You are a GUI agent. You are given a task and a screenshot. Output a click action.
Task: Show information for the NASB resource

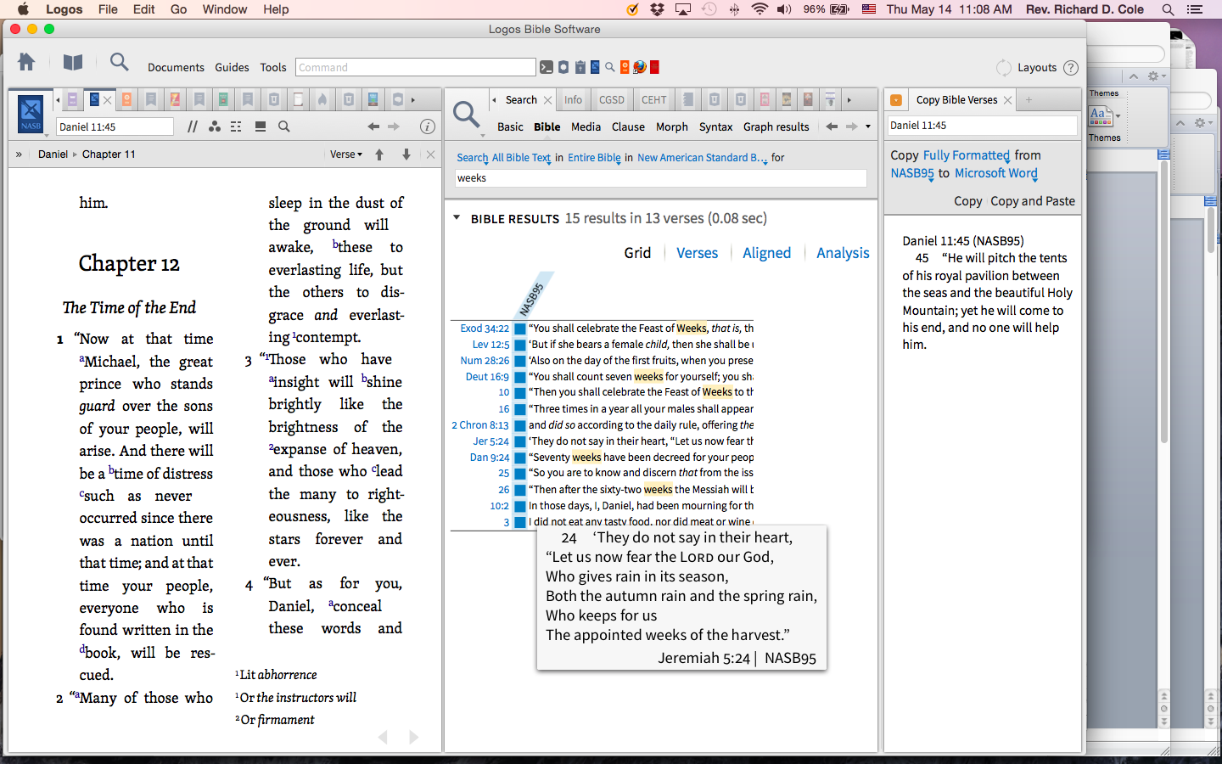[x=428, y=126]
